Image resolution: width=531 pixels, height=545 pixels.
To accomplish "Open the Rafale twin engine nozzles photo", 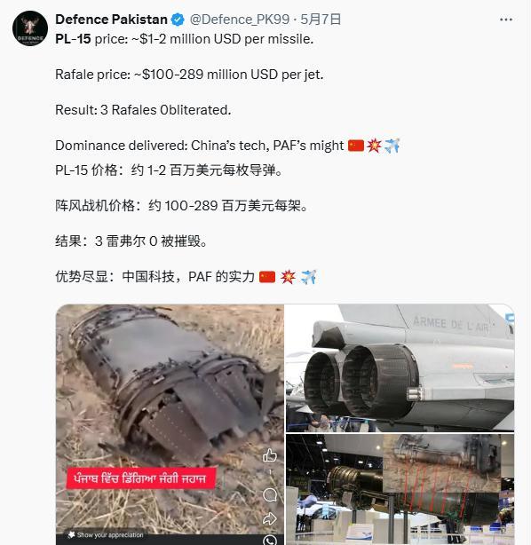I will click(400, 367).
